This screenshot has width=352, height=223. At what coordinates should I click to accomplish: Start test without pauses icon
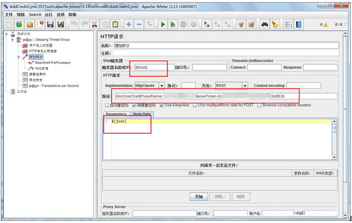coord(173,24)
